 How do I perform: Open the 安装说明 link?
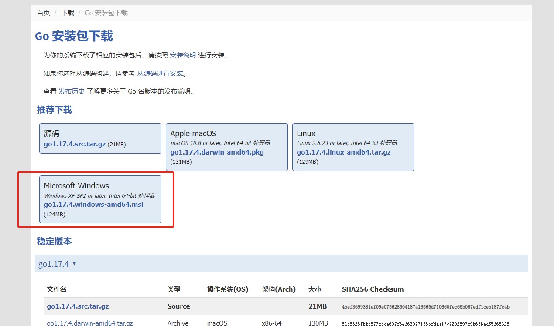(x=183, y=55)
